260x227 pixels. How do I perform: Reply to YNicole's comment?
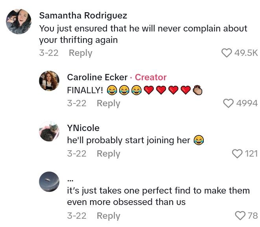(108, 153)
